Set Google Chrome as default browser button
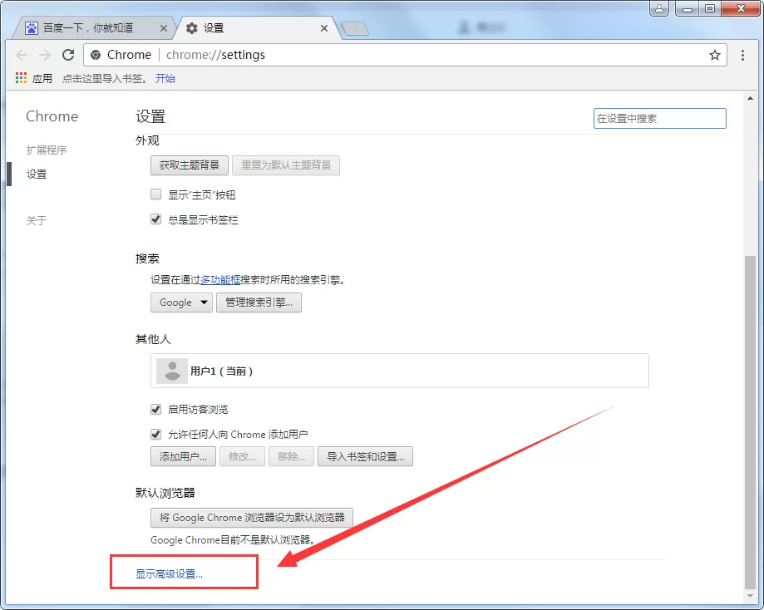This screenshot has width=764, height=610. pos(252,518)
